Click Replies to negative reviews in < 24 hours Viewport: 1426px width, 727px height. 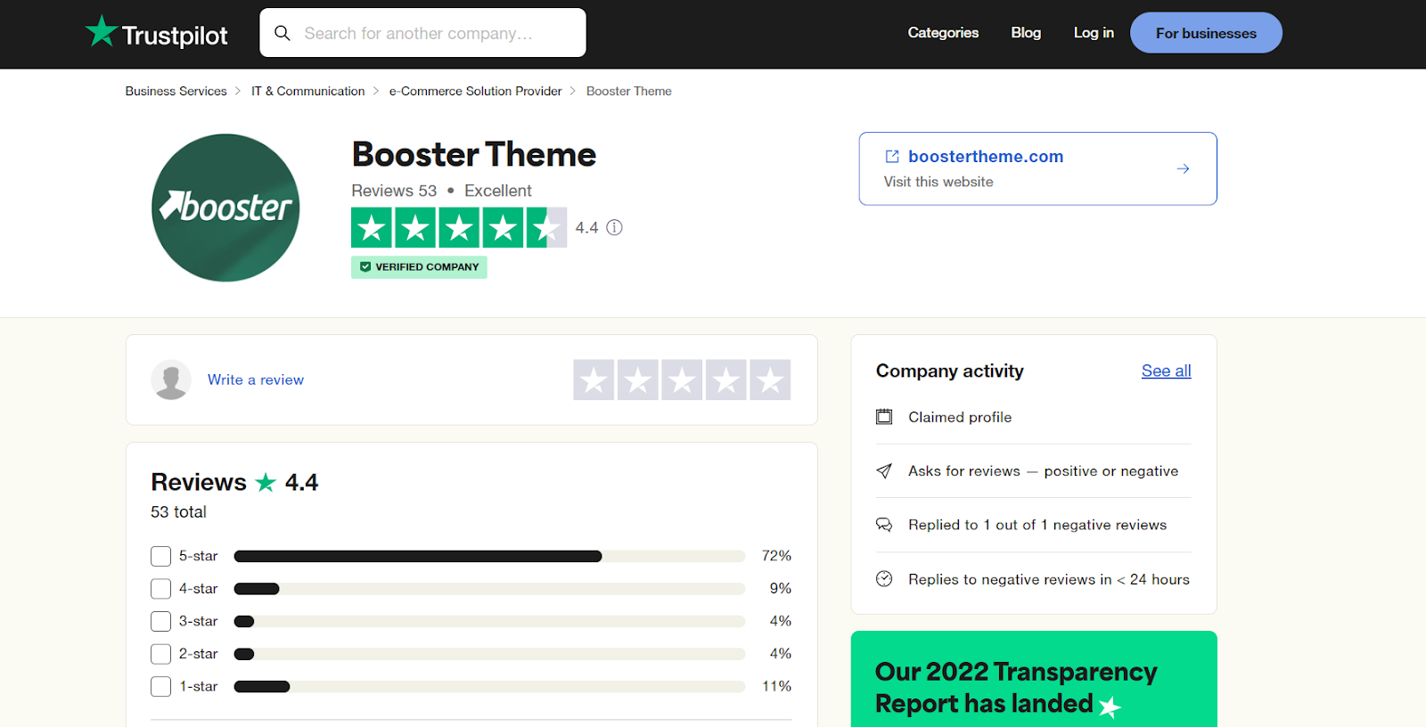point(1049,579)
